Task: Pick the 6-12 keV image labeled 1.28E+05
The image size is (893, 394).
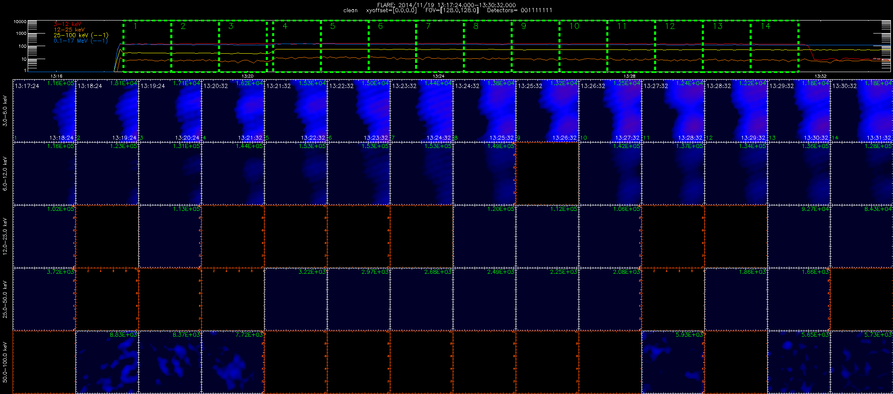Action: point(862,174)
